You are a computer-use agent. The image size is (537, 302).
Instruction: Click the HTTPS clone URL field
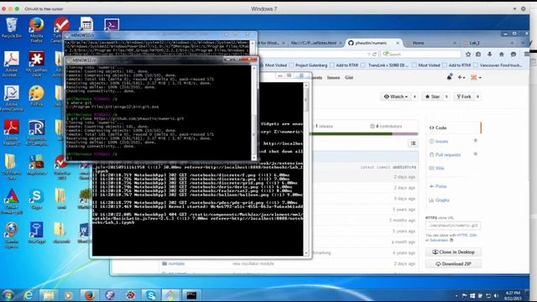pos(453,226)
